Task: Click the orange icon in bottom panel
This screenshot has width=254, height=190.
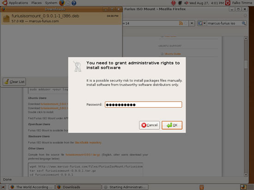Action: click(201, 187)
